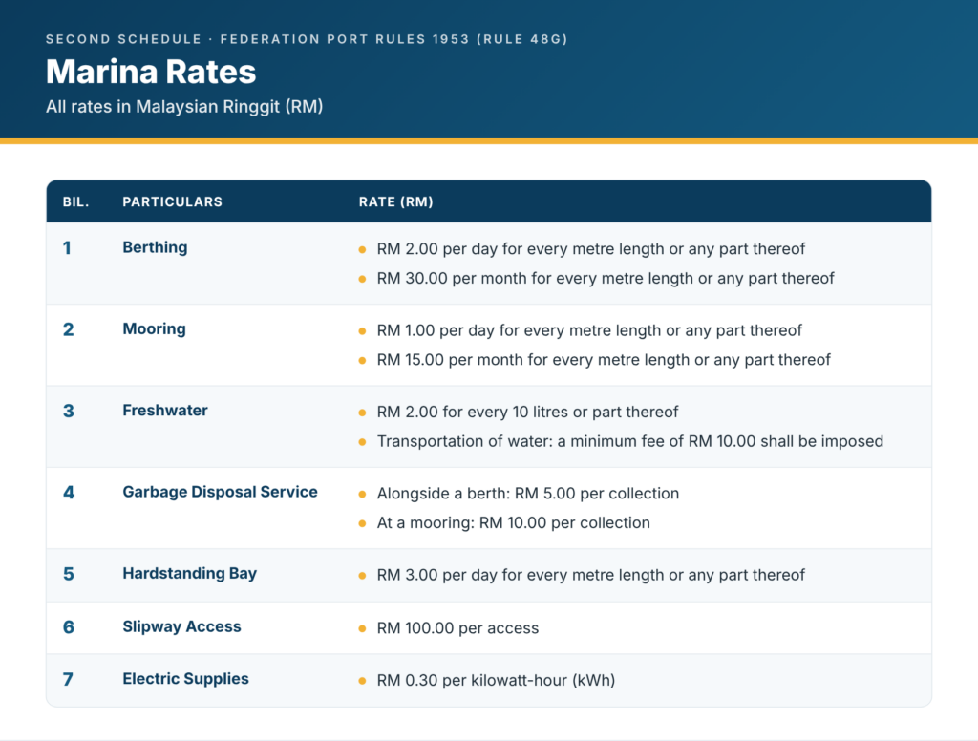Click the Berthing RM 30.00 per month rate
This screenshot has height=741, width=978.
click(605, 278)
